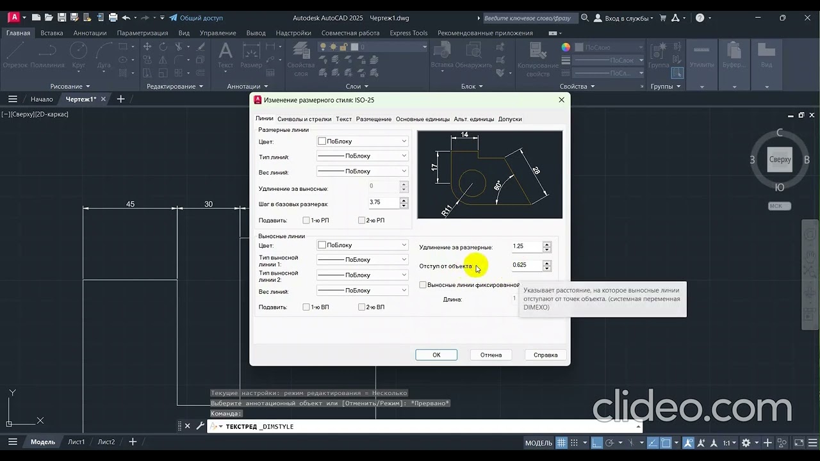
Task: Click the Отступ от объекта value field
Action: (527, 265)
